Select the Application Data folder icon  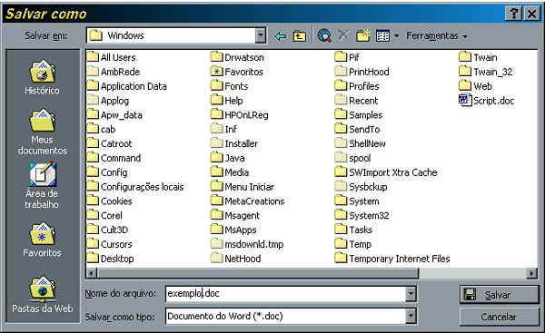pyautogui.click(x=93, y=86)
